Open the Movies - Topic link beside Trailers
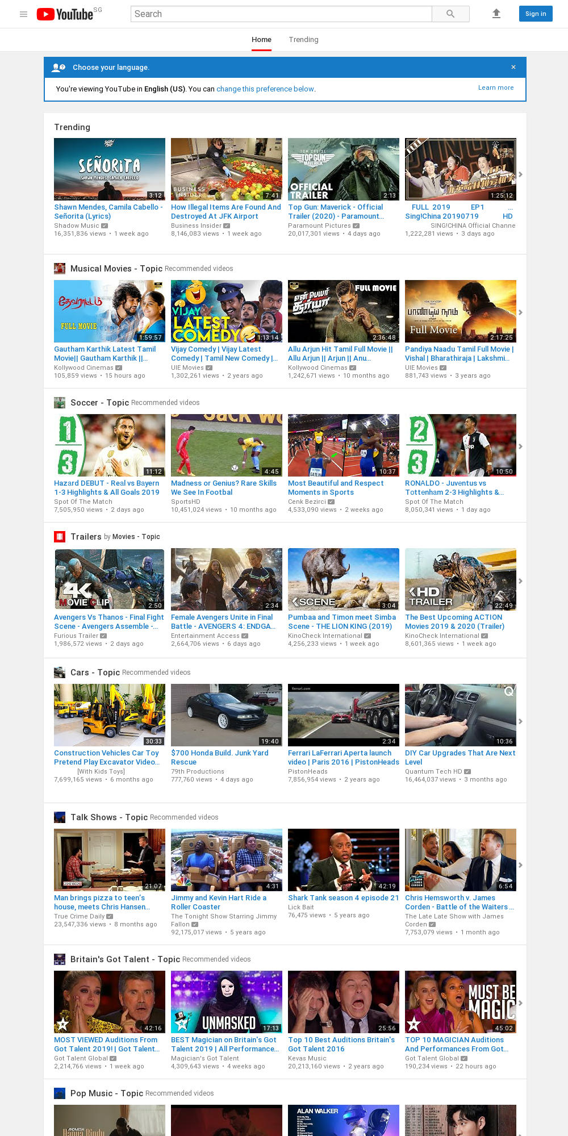This screenshot has width=568, height=1136. (x=136, y=537)
